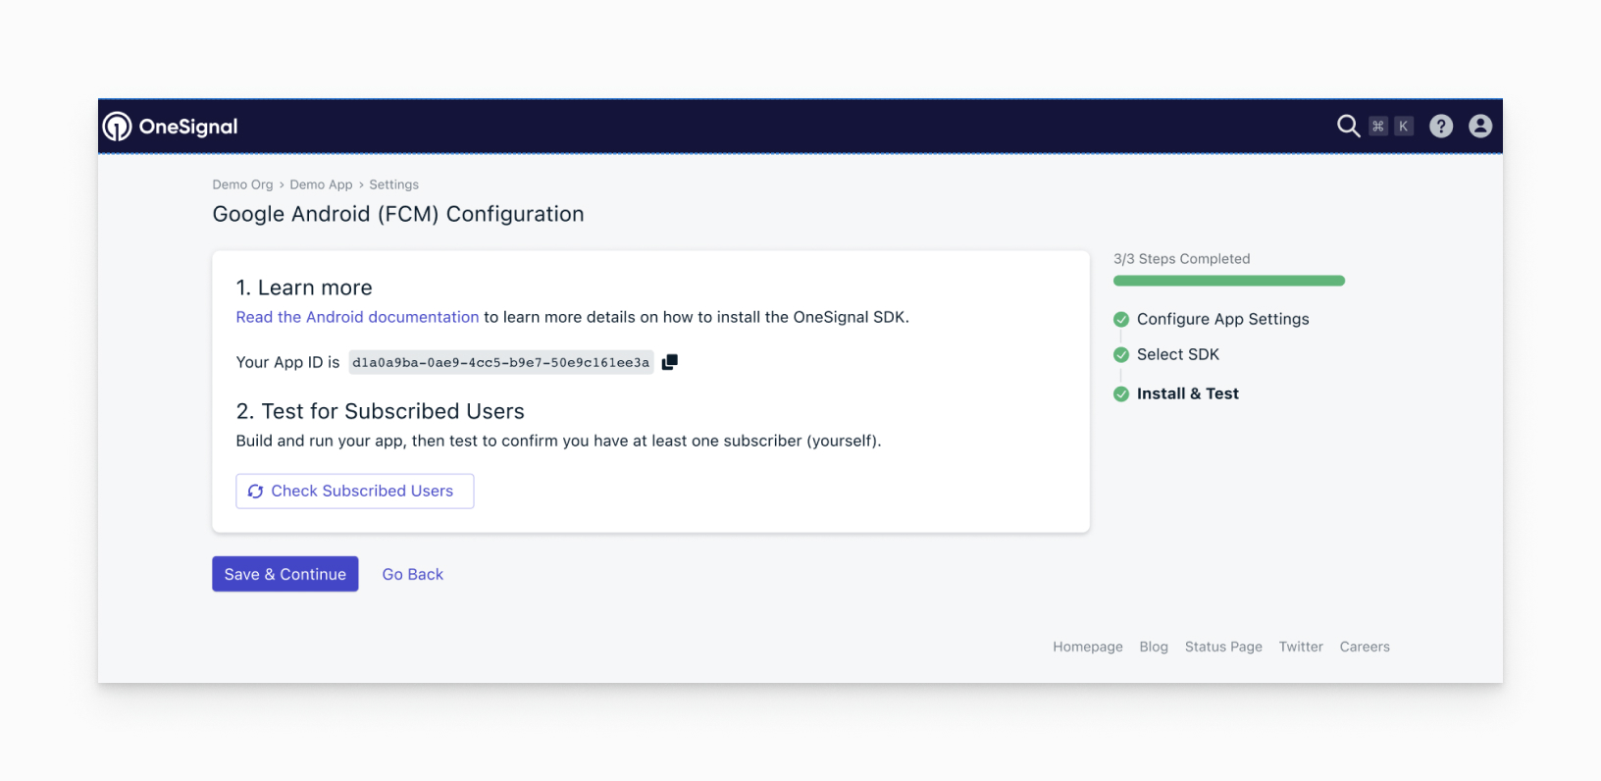Screen dimensions: 1601x781
Task: Open the Settings breadcrumb
Action: (x=393, y=184)
